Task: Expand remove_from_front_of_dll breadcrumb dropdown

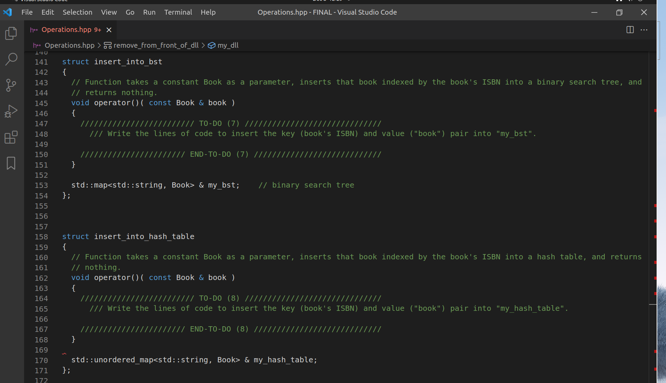Action: (156, 45)
